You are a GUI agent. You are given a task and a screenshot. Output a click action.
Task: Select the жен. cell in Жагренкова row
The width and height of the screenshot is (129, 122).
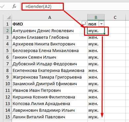pos(96,77)
